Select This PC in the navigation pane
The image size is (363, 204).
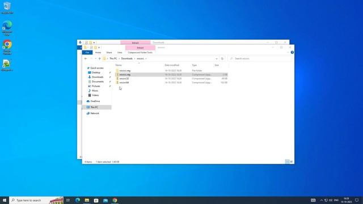coord(97,107)
